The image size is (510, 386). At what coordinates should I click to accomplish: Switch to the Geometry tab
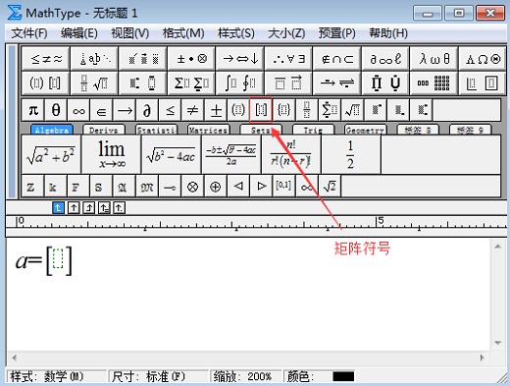(366, 130)
